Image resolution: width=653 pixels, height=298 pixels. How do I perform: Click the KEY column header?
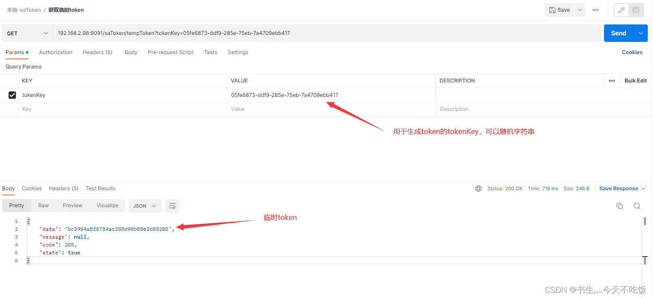(x=27, y=81)
